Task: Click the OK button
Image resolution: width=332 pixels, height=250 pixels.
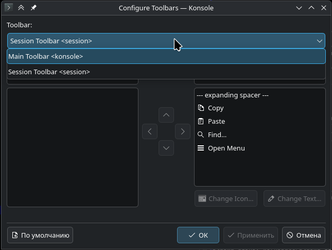Action: [x=198, y=235]
